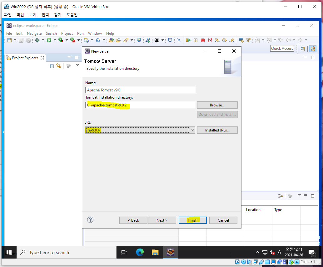Click the Step Into icon
The image size is (323, 267).
click(x=217, y=40)
